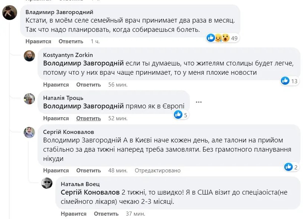Like Сергій Коновалов's comment with Нравится

tap(56, 171)
